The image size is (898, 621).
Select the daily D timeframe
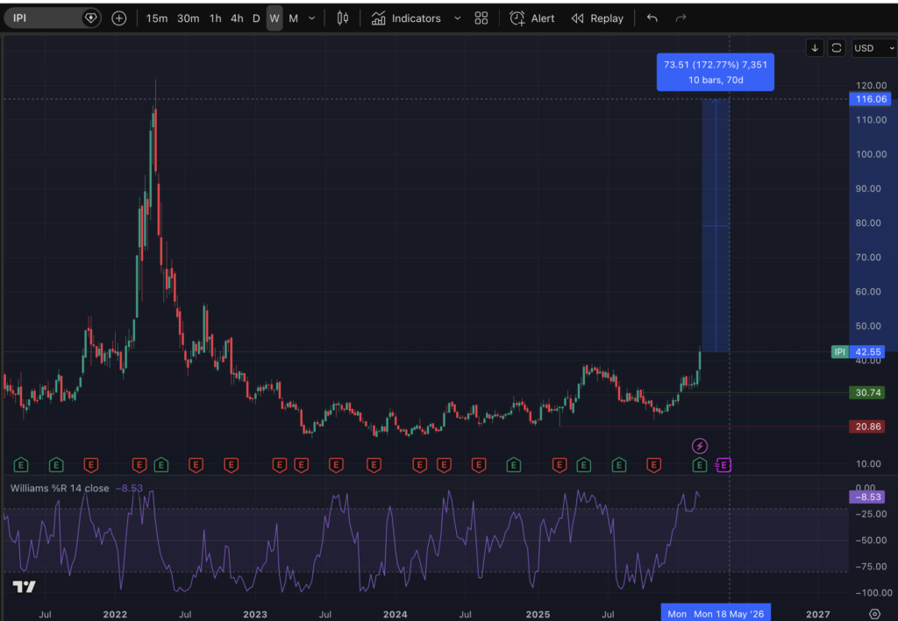point(256,18)
